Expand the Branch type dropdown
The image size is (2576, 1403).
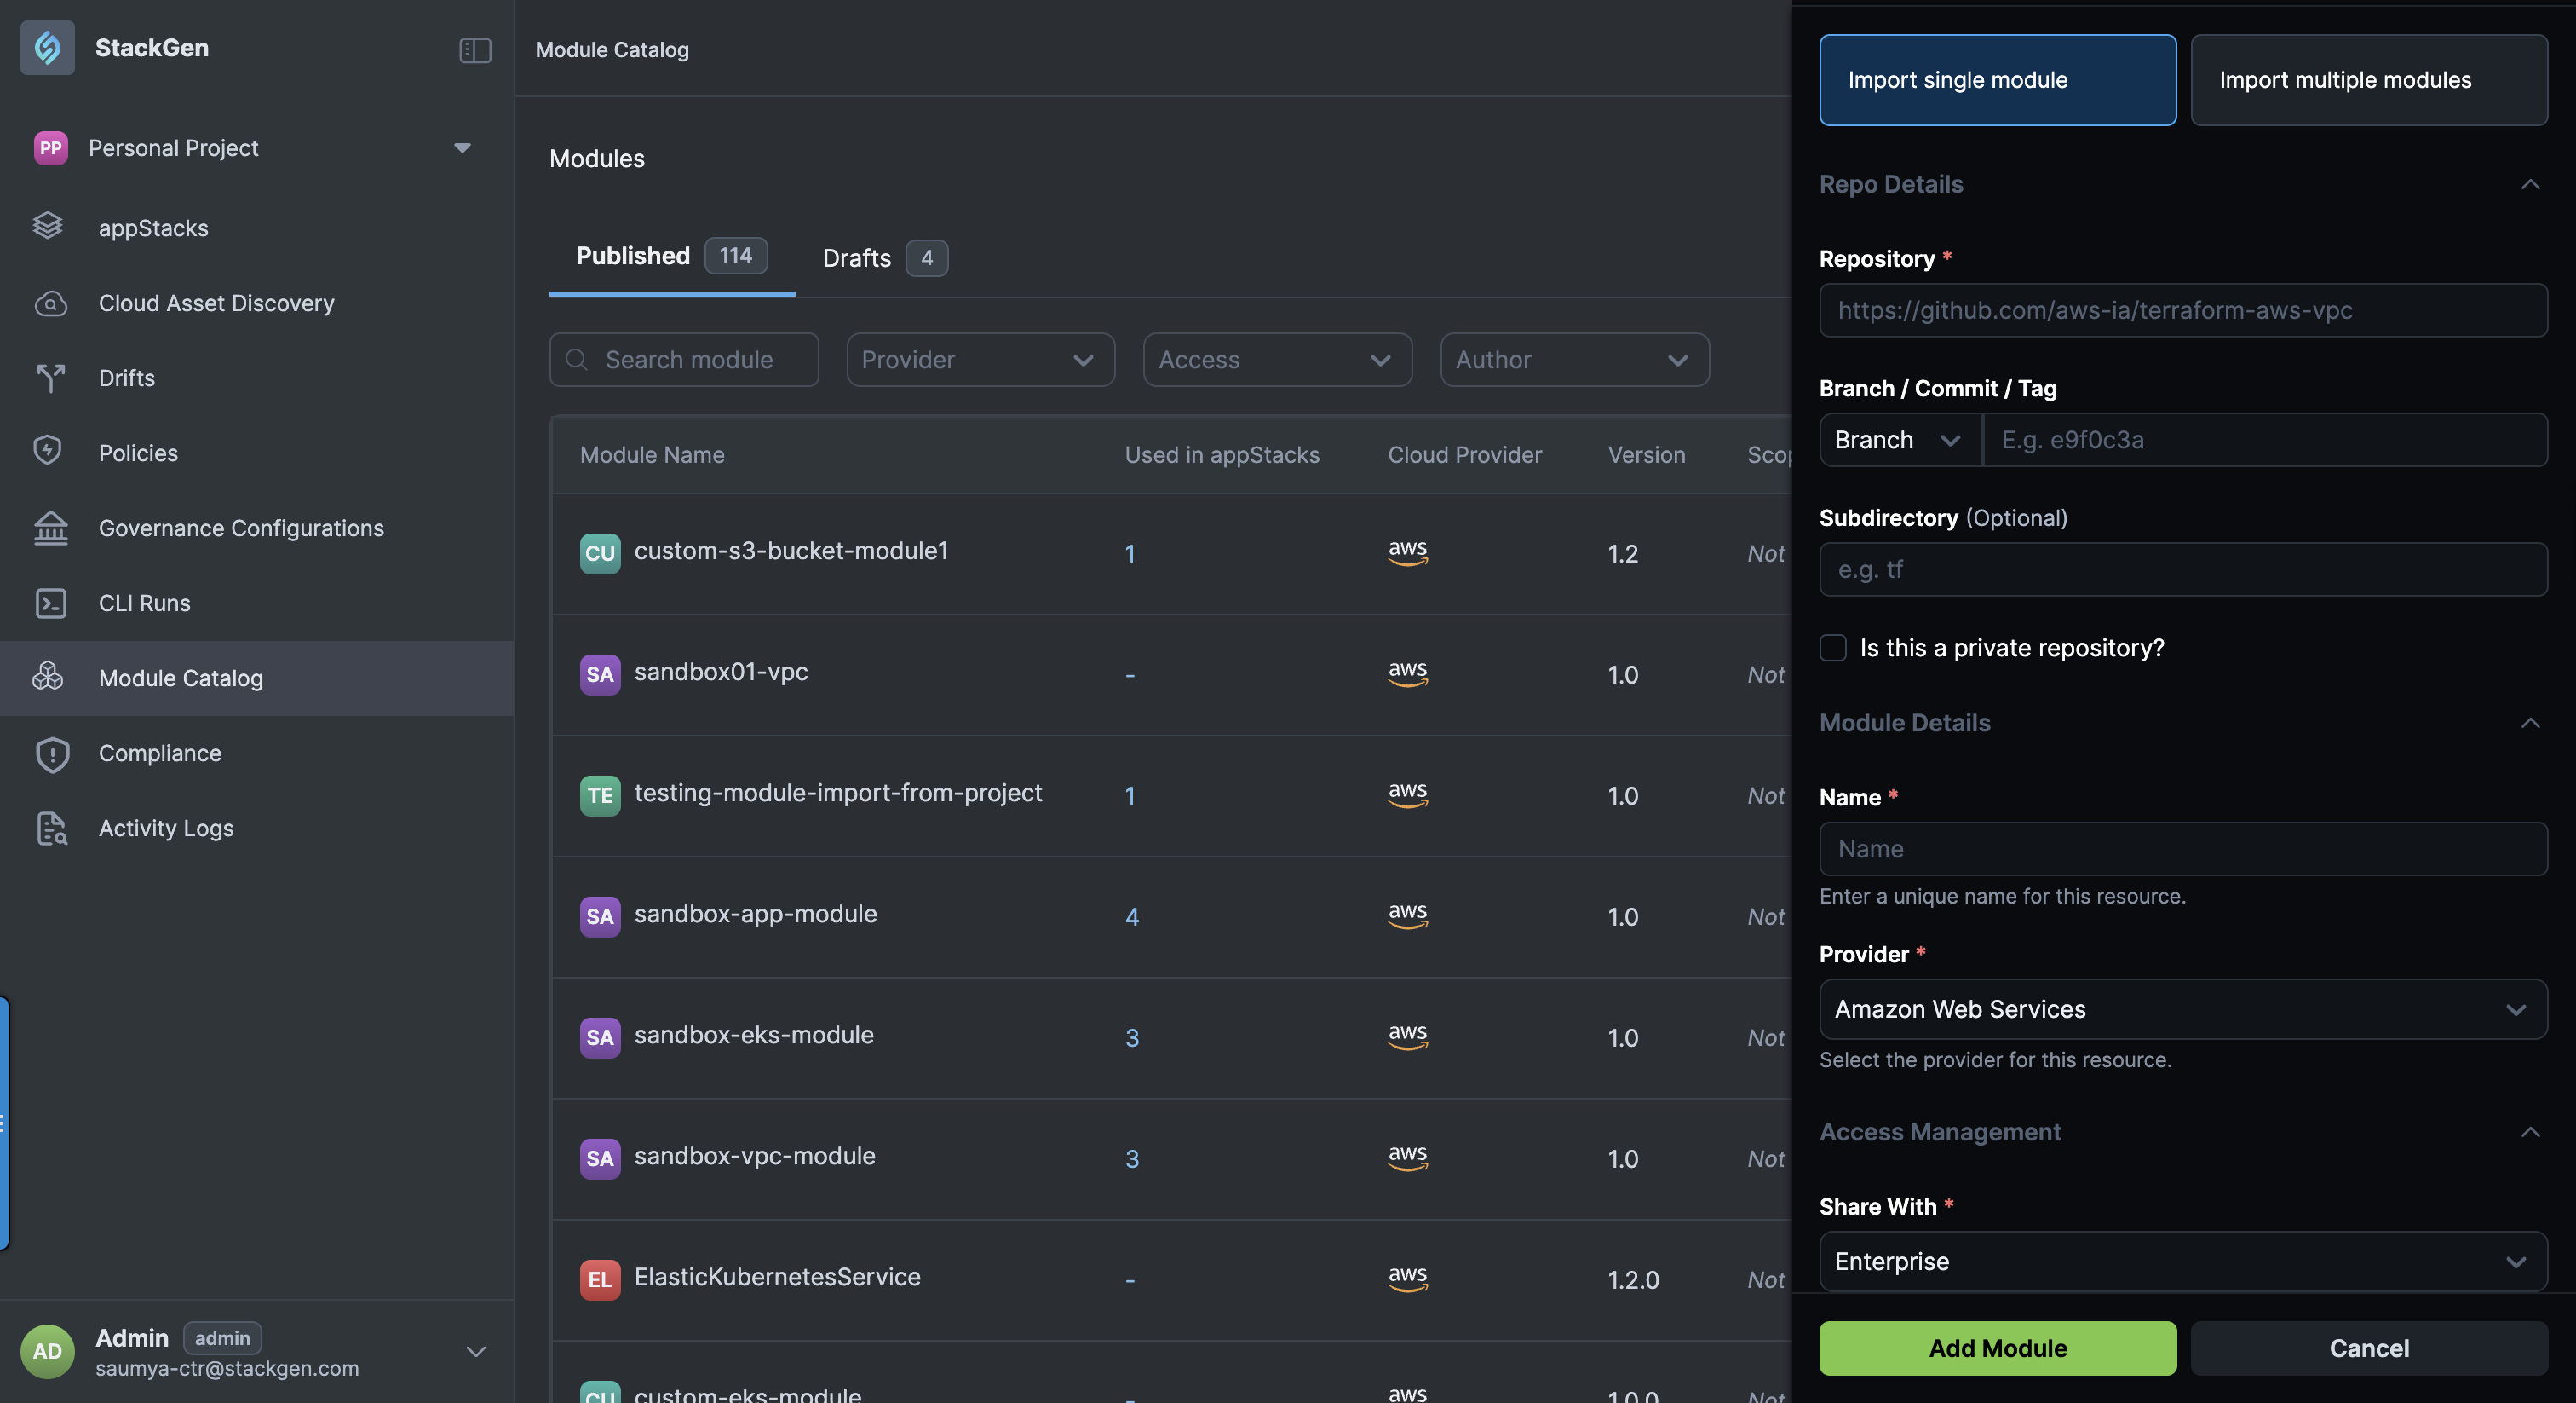coord(1897,439)
